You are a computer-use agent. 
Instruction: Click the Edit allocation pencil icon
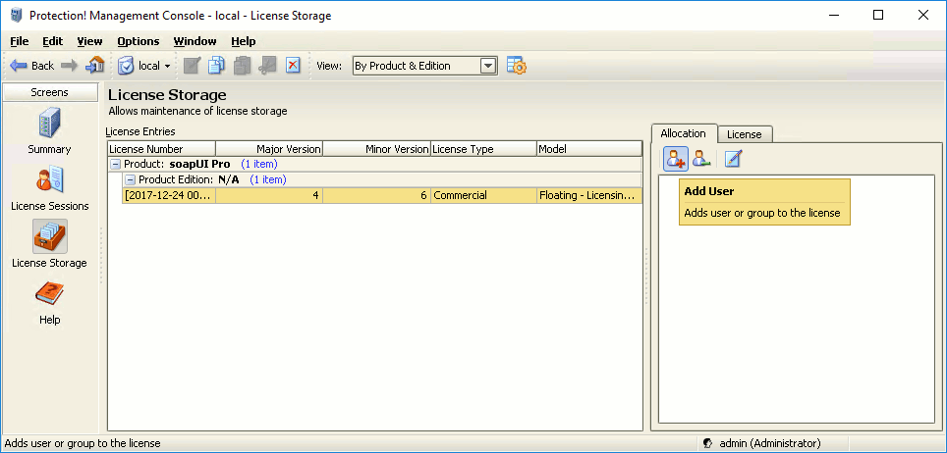click(x=733, y=159)
